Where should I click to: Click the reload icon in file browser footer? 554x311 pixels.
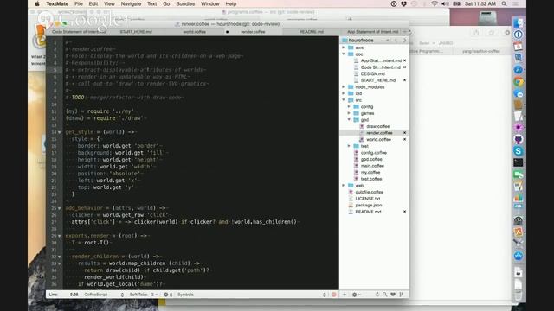[x=377, y=295]
